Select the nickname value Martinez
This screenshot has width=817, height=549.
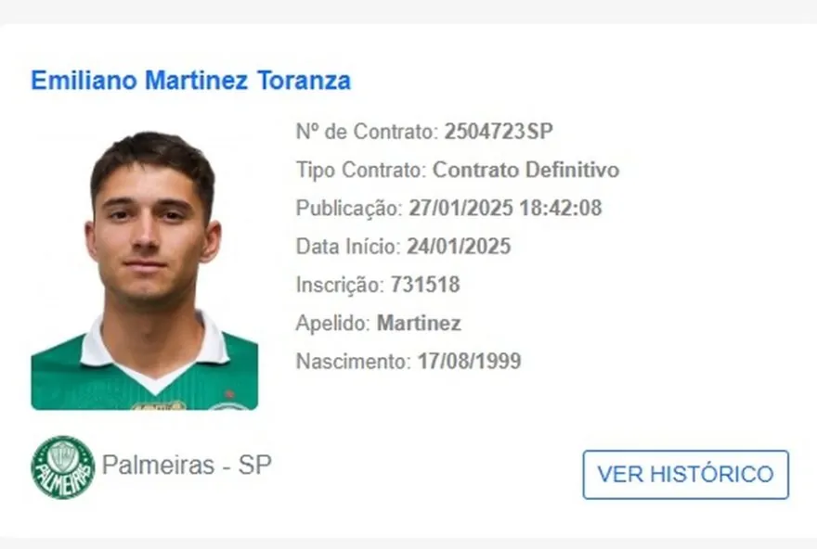click(x=419, y=324)
